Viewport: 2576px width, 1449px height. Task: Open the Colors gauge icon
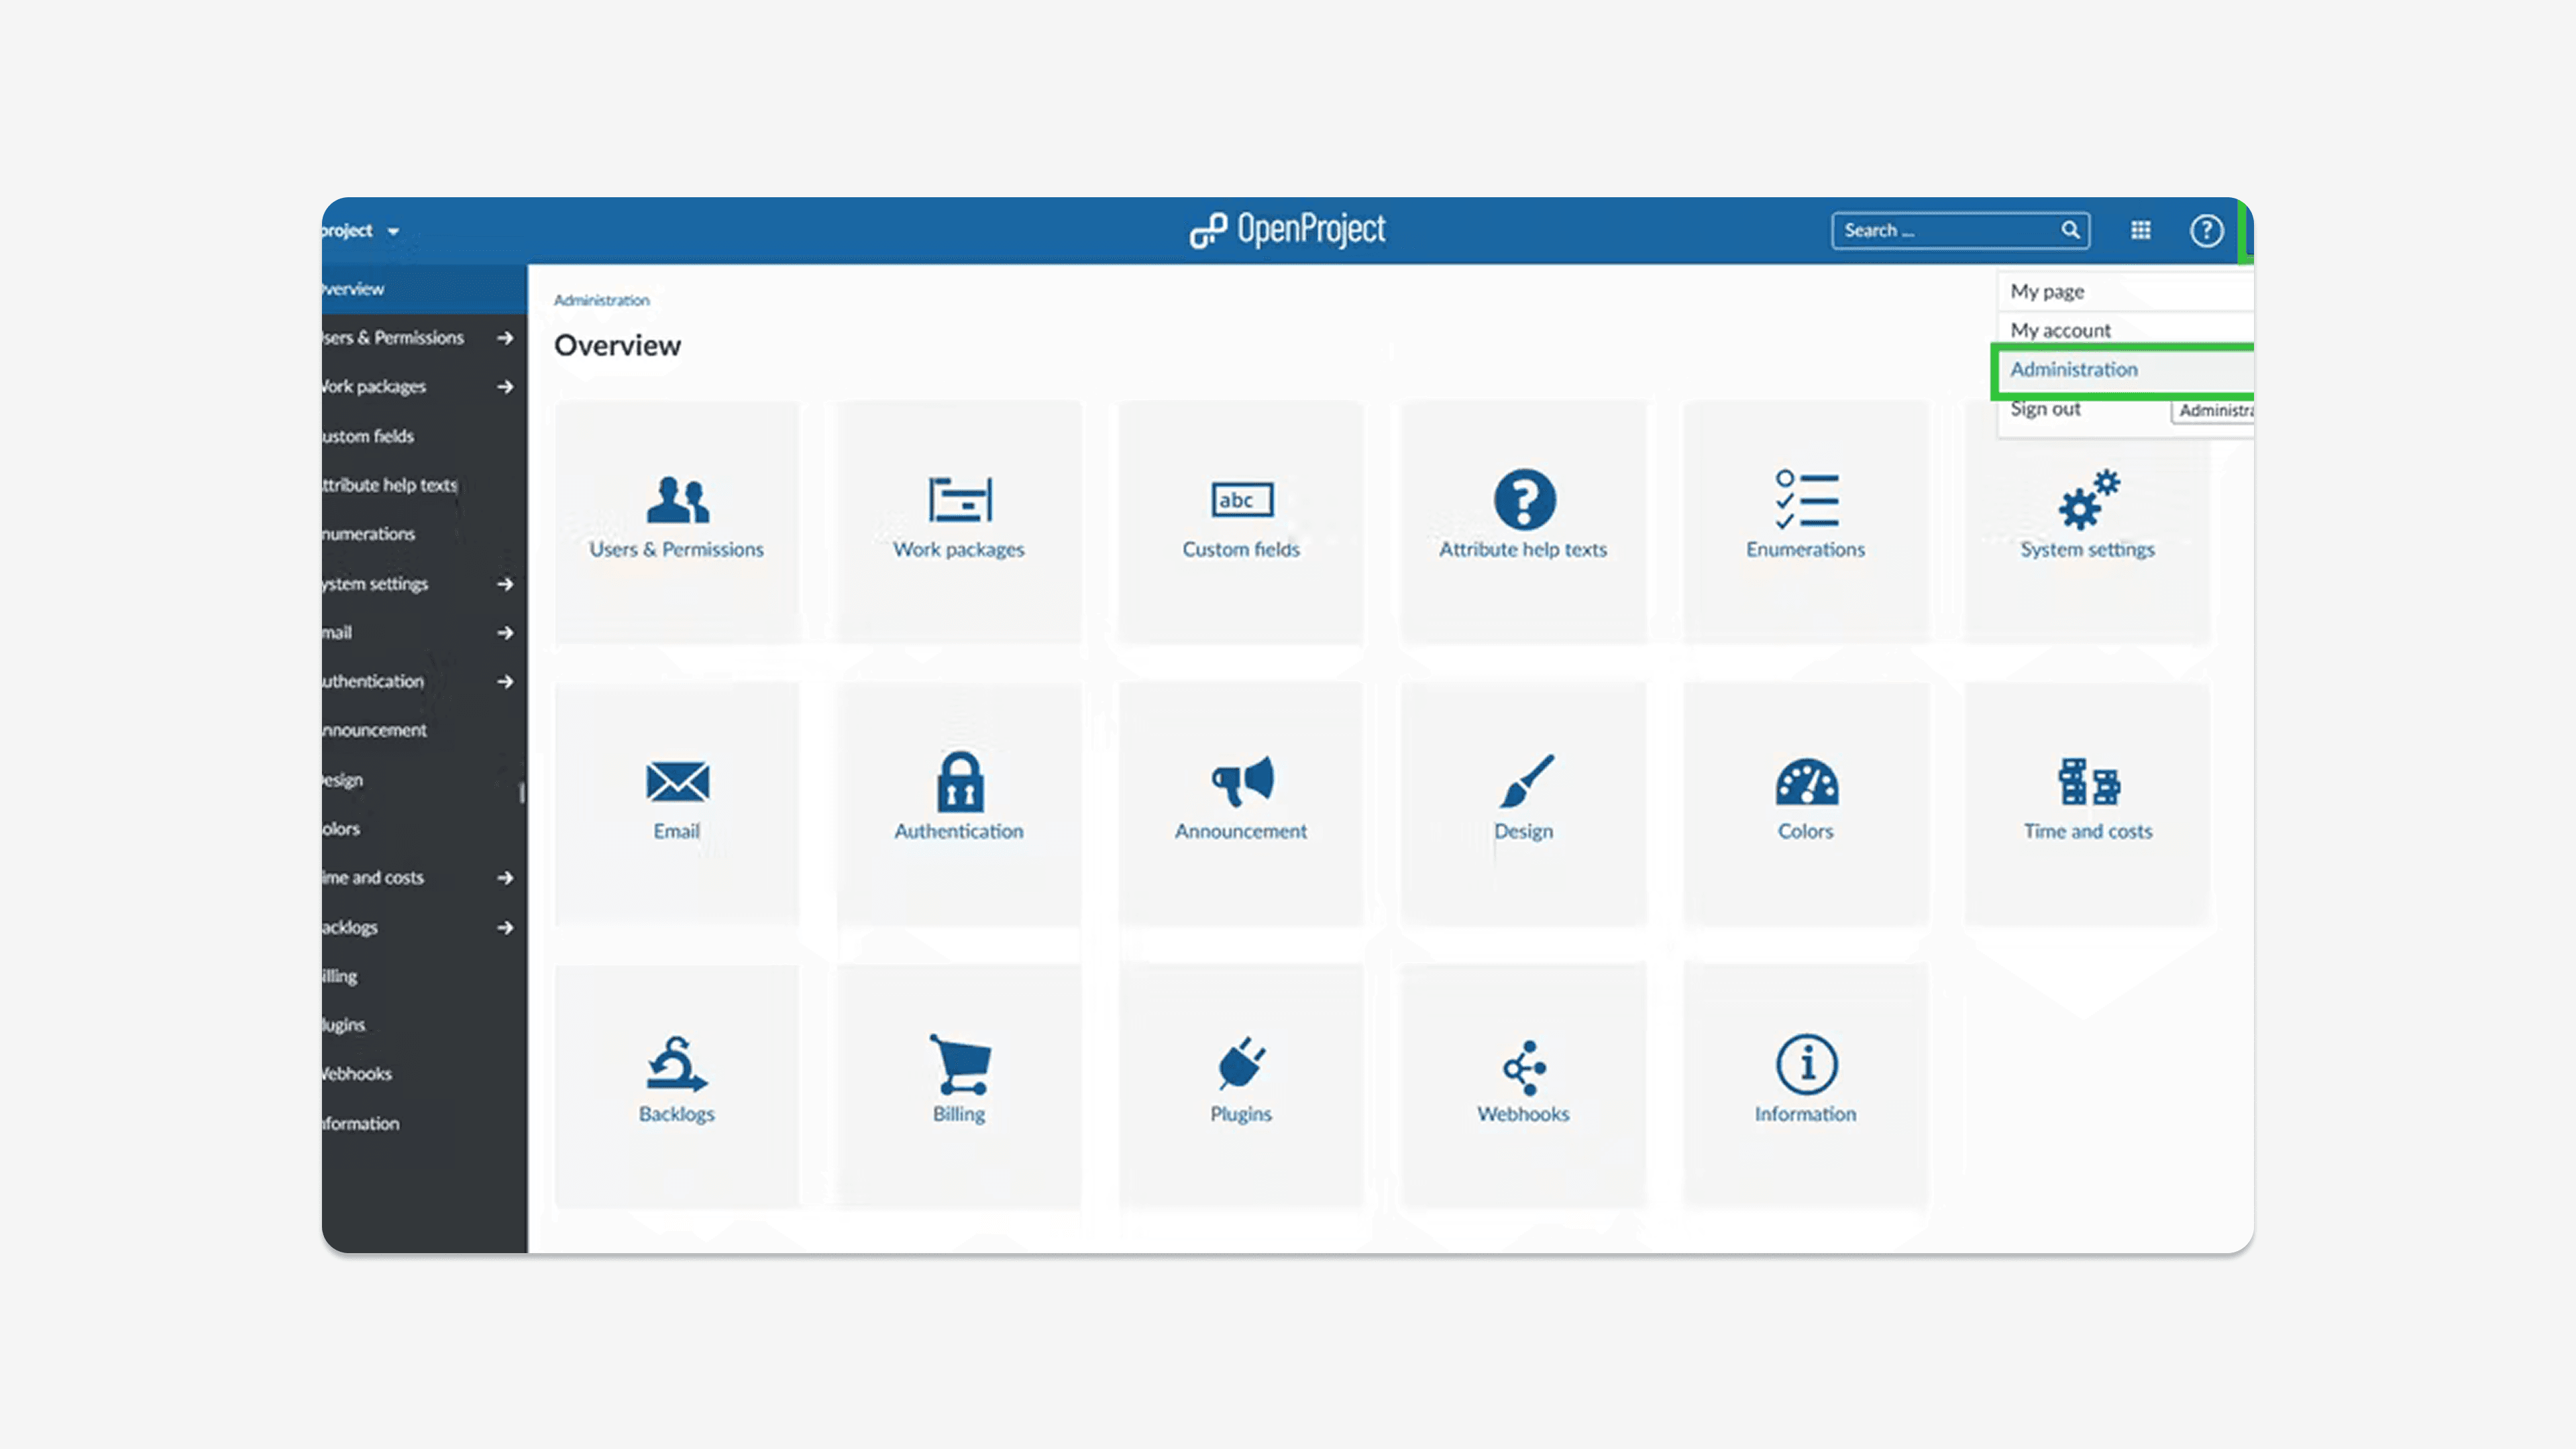(1806, 781)
